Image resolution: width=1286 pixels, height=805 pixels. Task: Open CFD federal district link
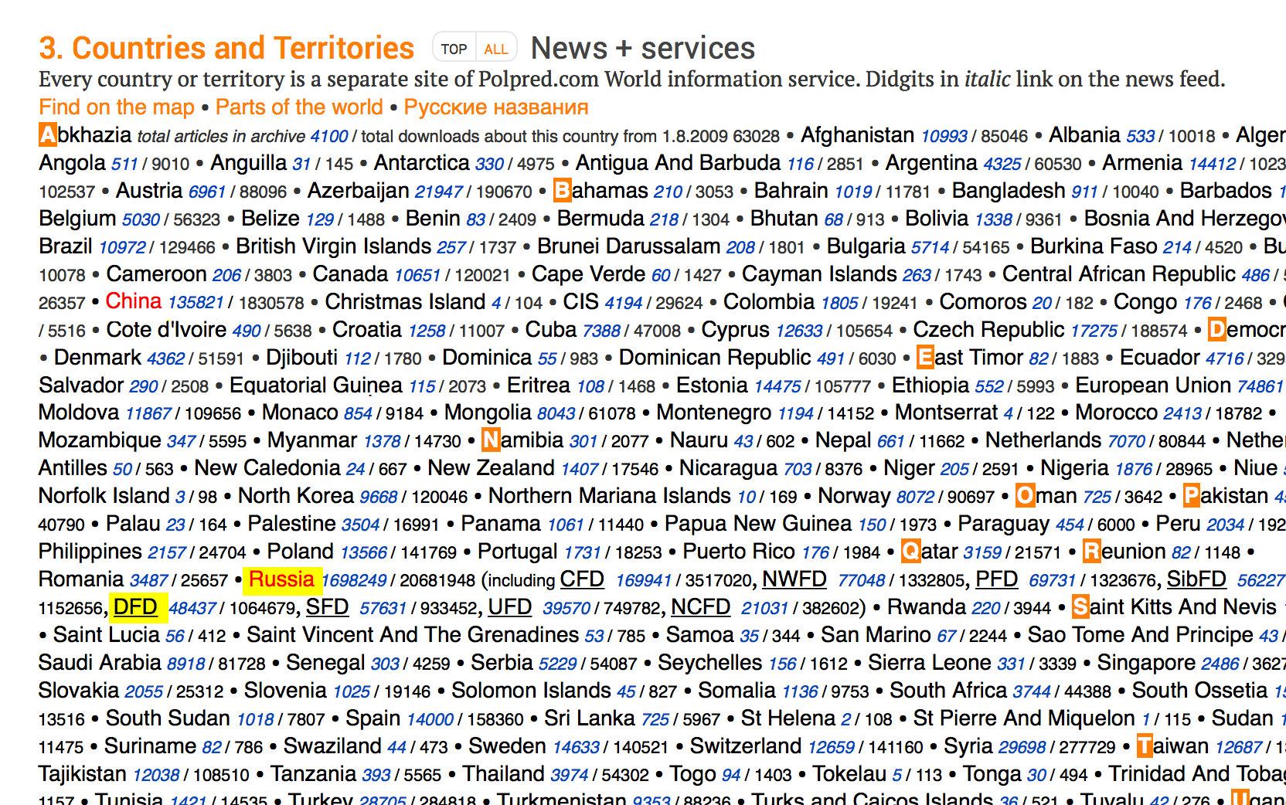click(x=581, y=580)
